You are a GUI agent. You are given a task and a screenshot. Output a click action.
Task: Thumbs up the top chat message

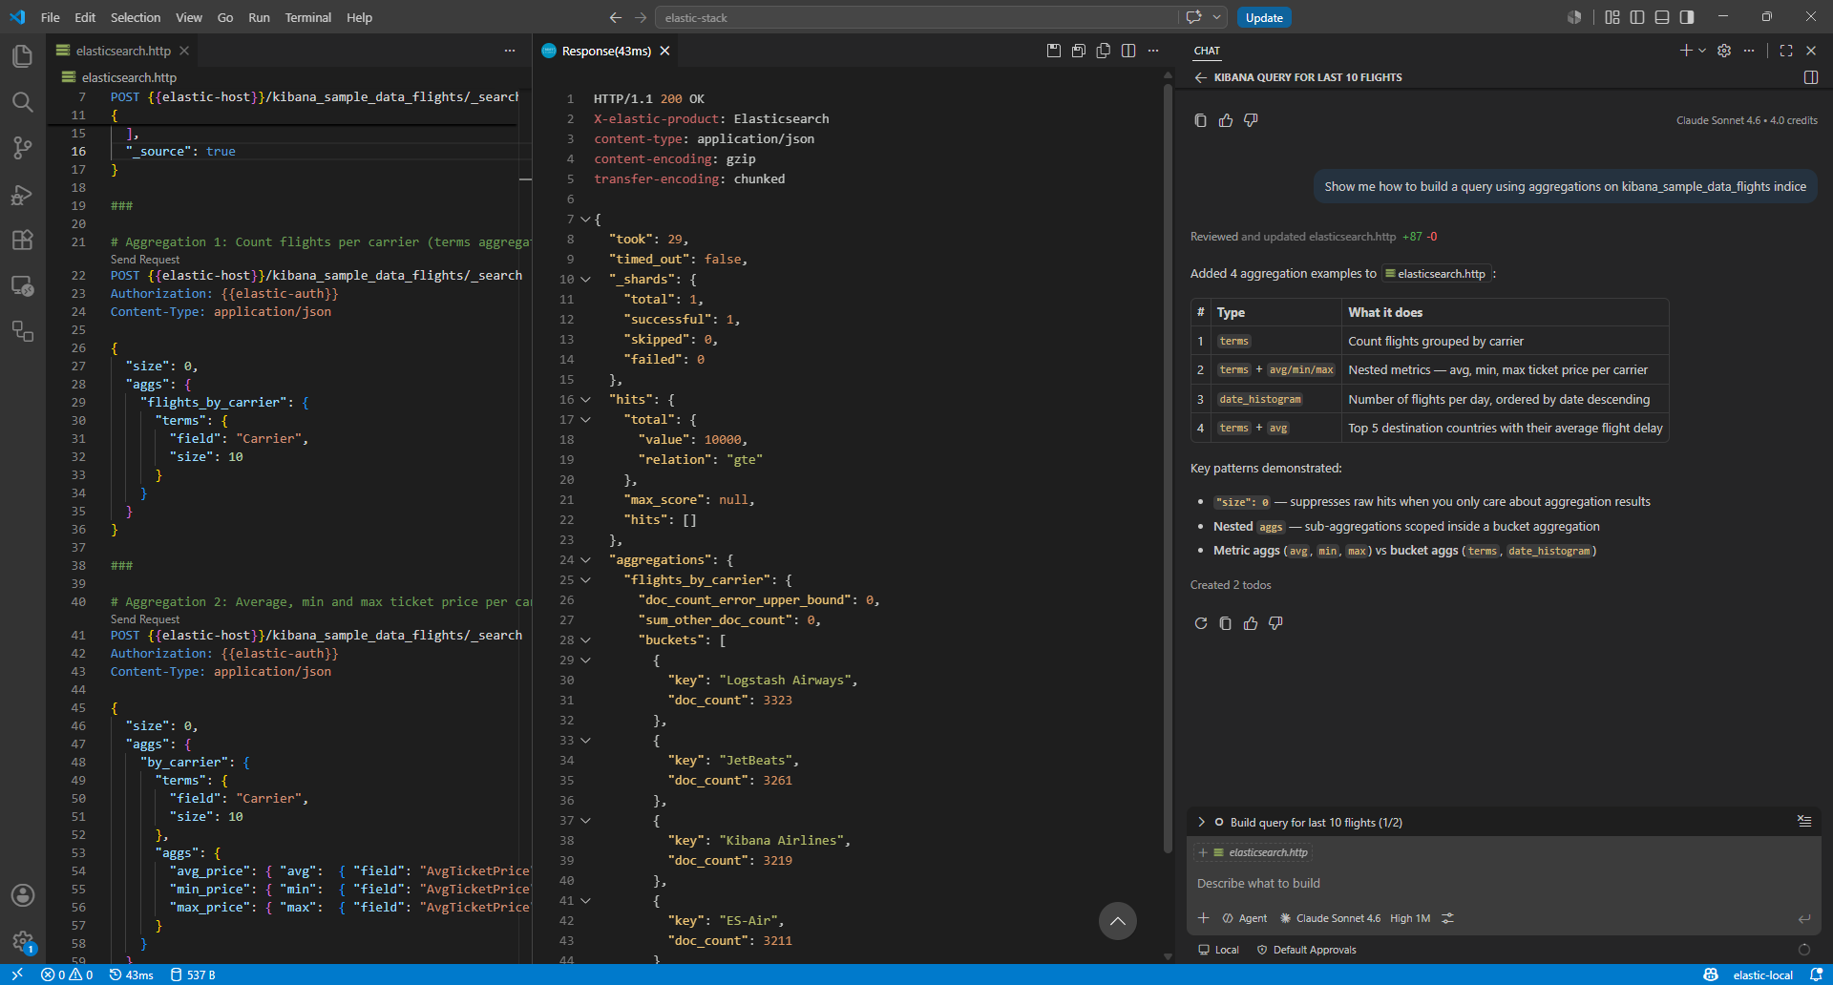click(1226, 120)
